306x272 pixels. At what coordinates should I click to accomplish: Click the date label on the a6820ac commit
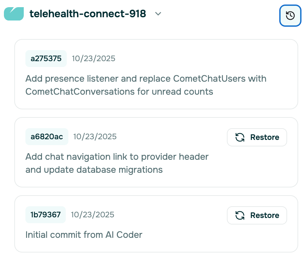click(x=95, y=137)
